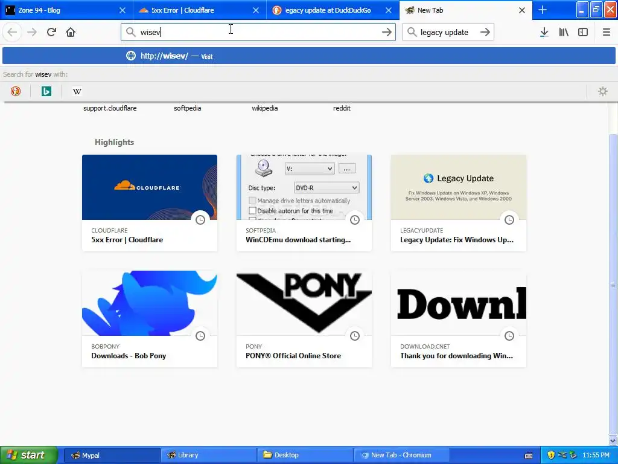Viewport: 618px width, 464px height.
Task: Click the legacy update search field
Action: click(448, 32)
